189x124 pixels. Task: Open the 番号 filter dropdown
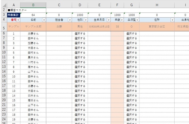[18, 20]
